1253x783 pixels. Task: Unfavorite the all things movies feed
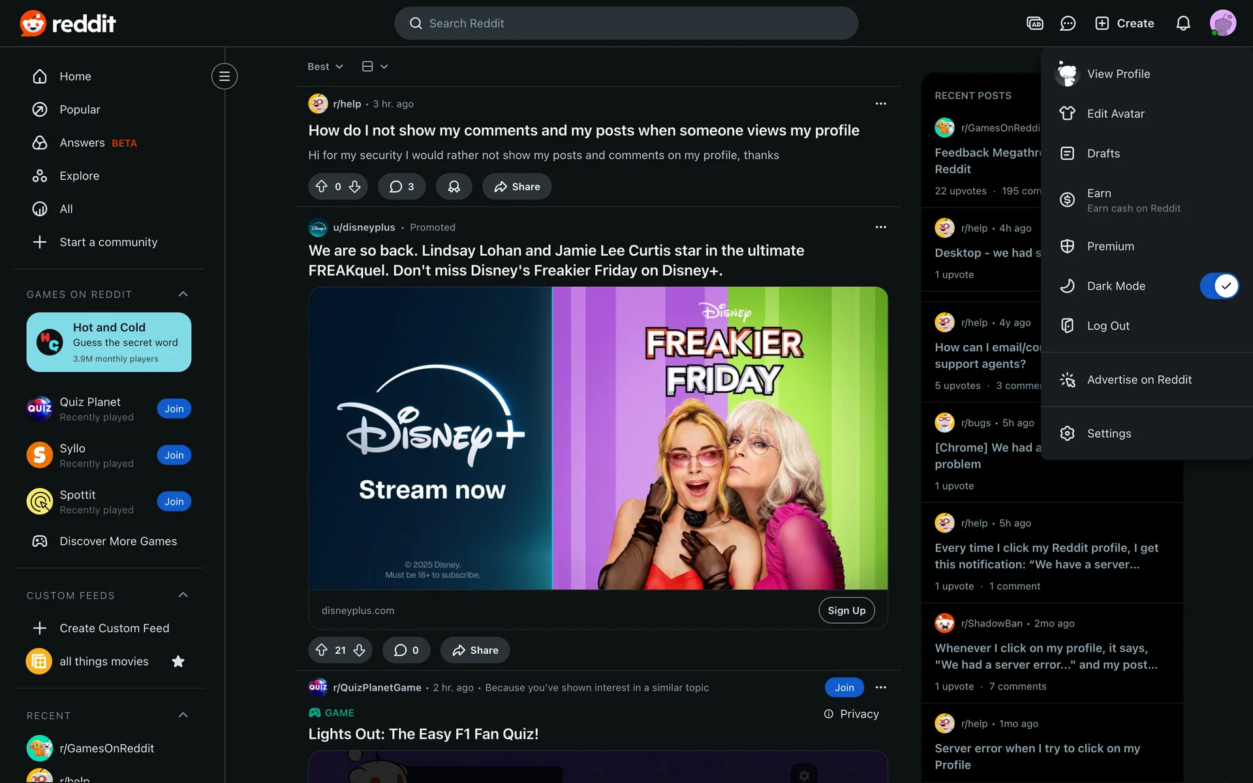(178, 662)
